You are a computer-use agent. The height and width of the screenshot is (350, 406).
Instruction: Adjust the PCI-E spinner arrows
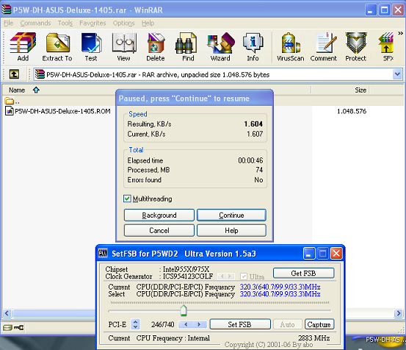[135, 324]
